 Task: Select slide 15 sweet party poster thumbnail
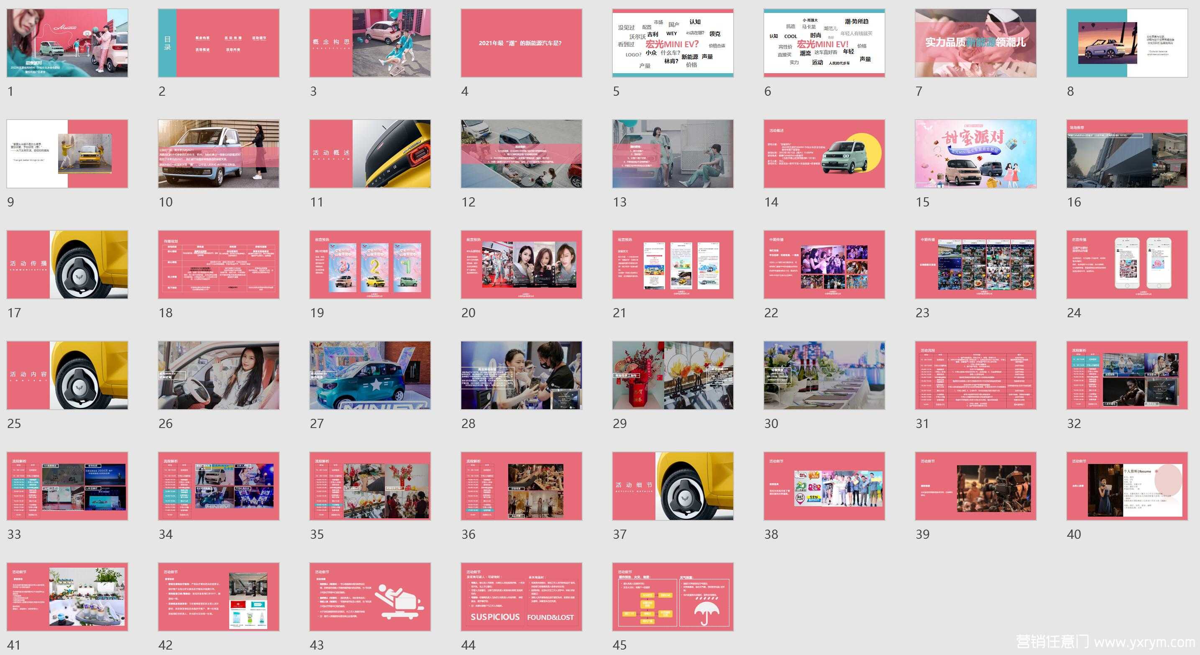975,154
